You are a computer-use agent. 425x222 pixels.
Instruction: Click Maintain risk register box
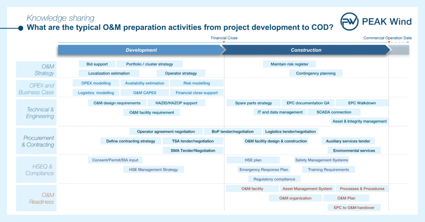pyautogui.click(x=289, y=64)
